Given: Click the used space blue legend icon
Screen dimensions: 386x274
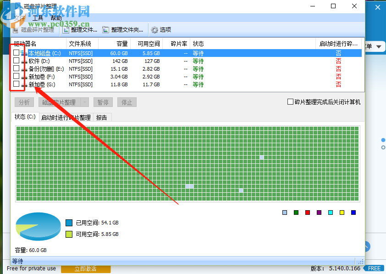Looking at the screenshot, I should click(x=69, y=223).
